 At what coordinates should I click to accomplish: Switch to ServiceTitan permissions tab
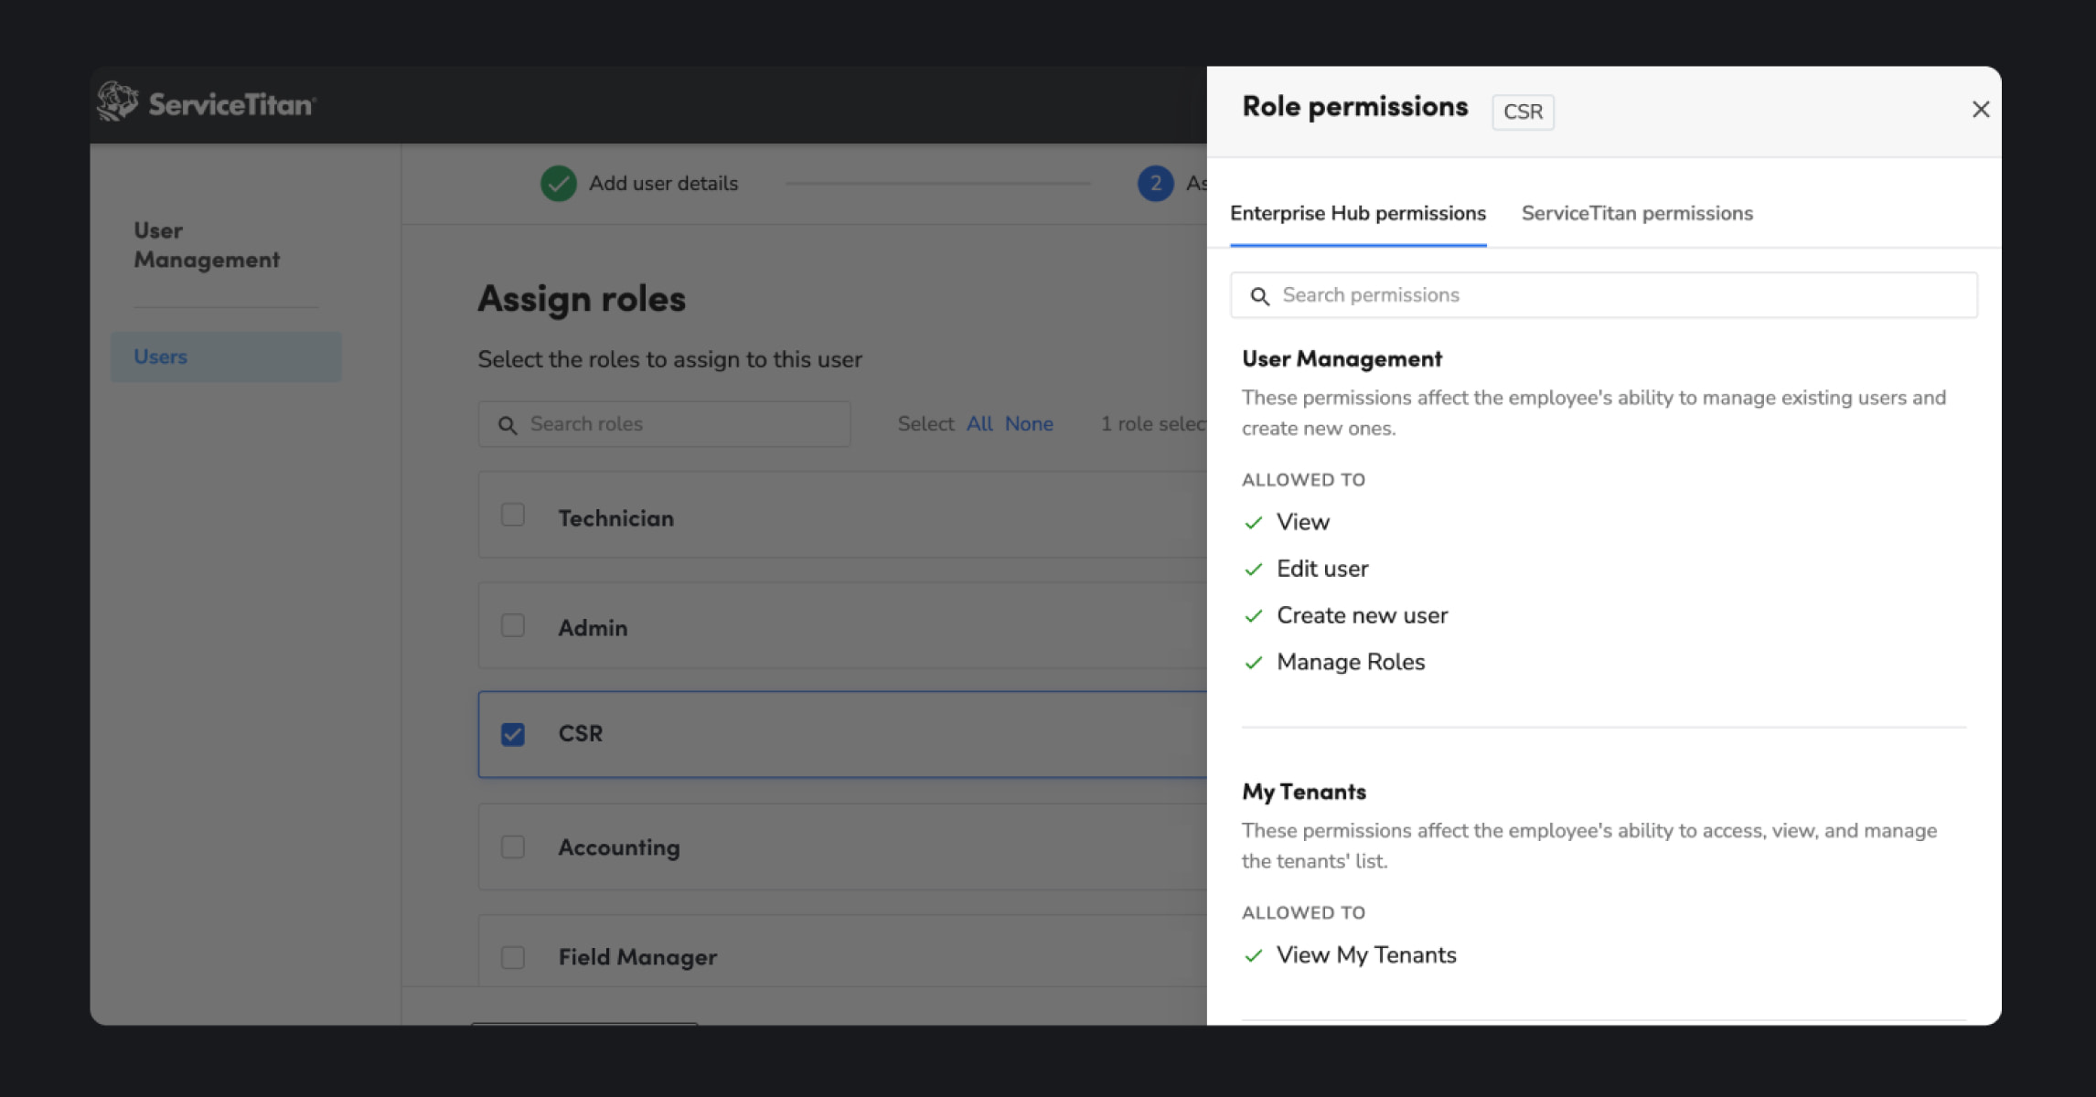pos(1636,213)
